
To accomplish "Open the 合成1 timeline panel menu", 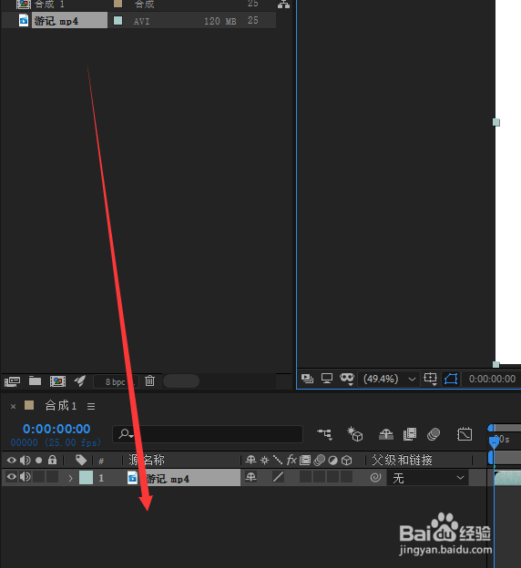I will coord(91,407).
